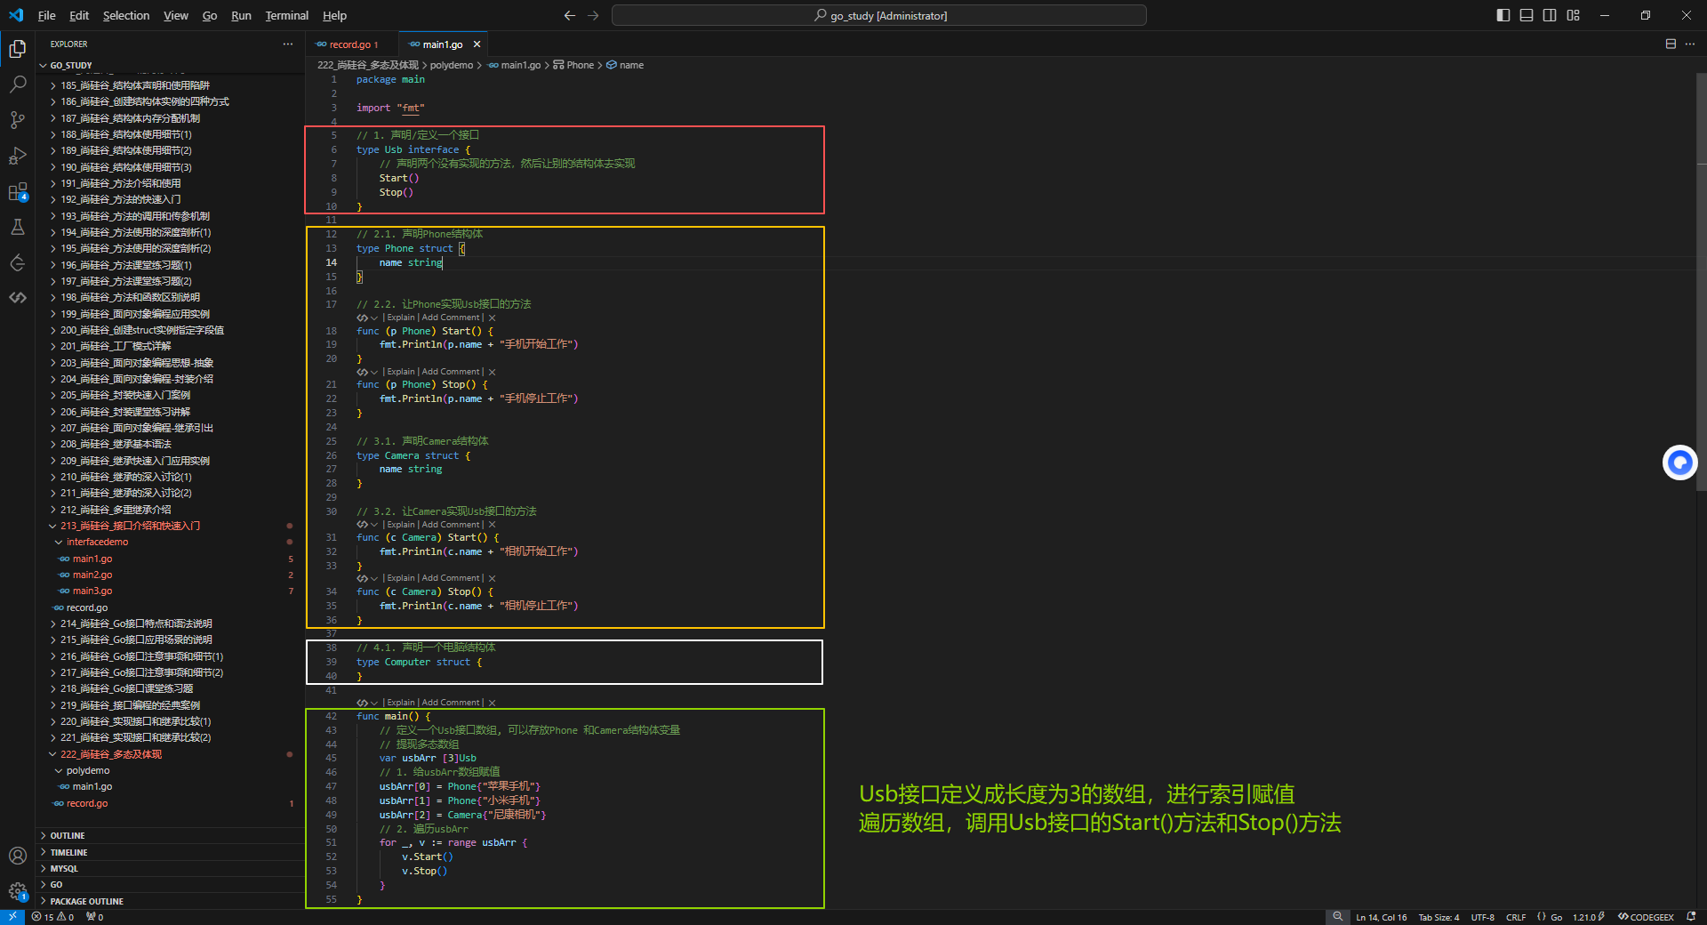Open the Manage gear icon
Screen dimensions: 1707x925
(x=18, y=890)
